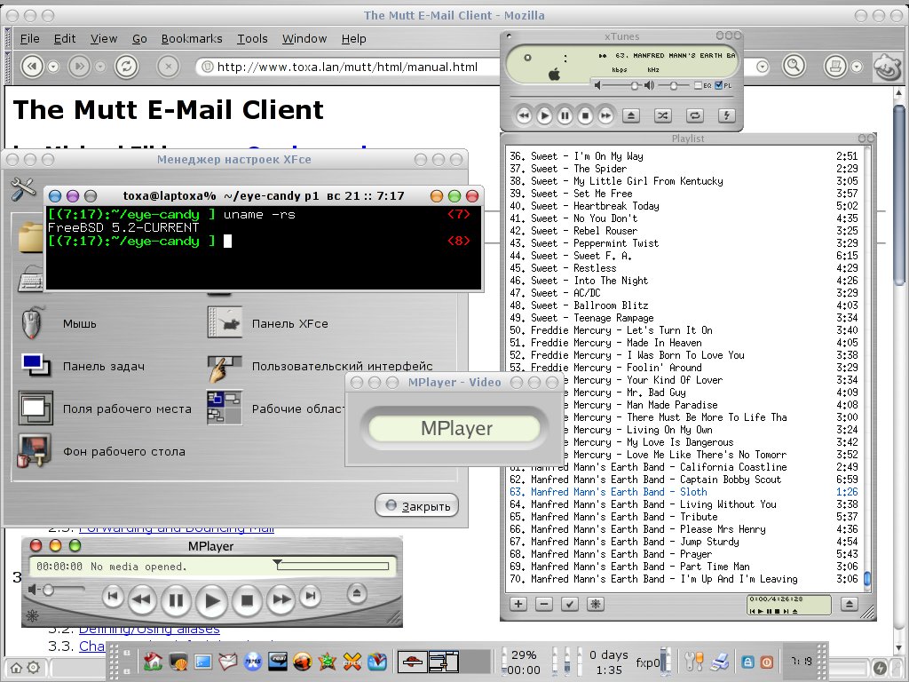Open the Bookmarks menu
909x682 pixels.
point(192,39)
